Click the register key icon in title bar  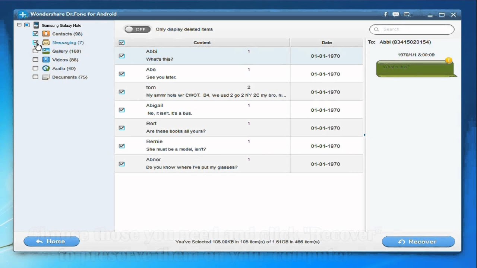407,15
